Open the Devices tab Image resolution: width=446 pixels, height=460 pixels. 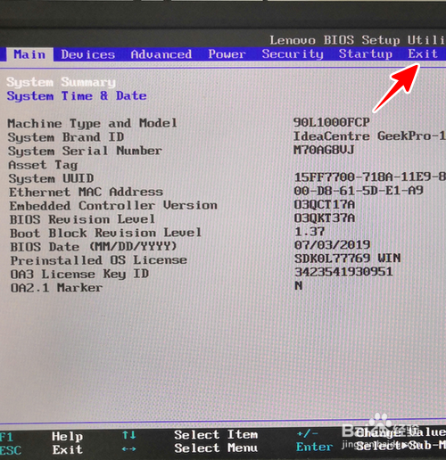pos(88,54)
